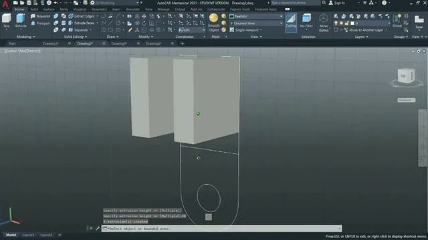Switch to the Model layout tab
428x240 pixels.
point(11,235)
